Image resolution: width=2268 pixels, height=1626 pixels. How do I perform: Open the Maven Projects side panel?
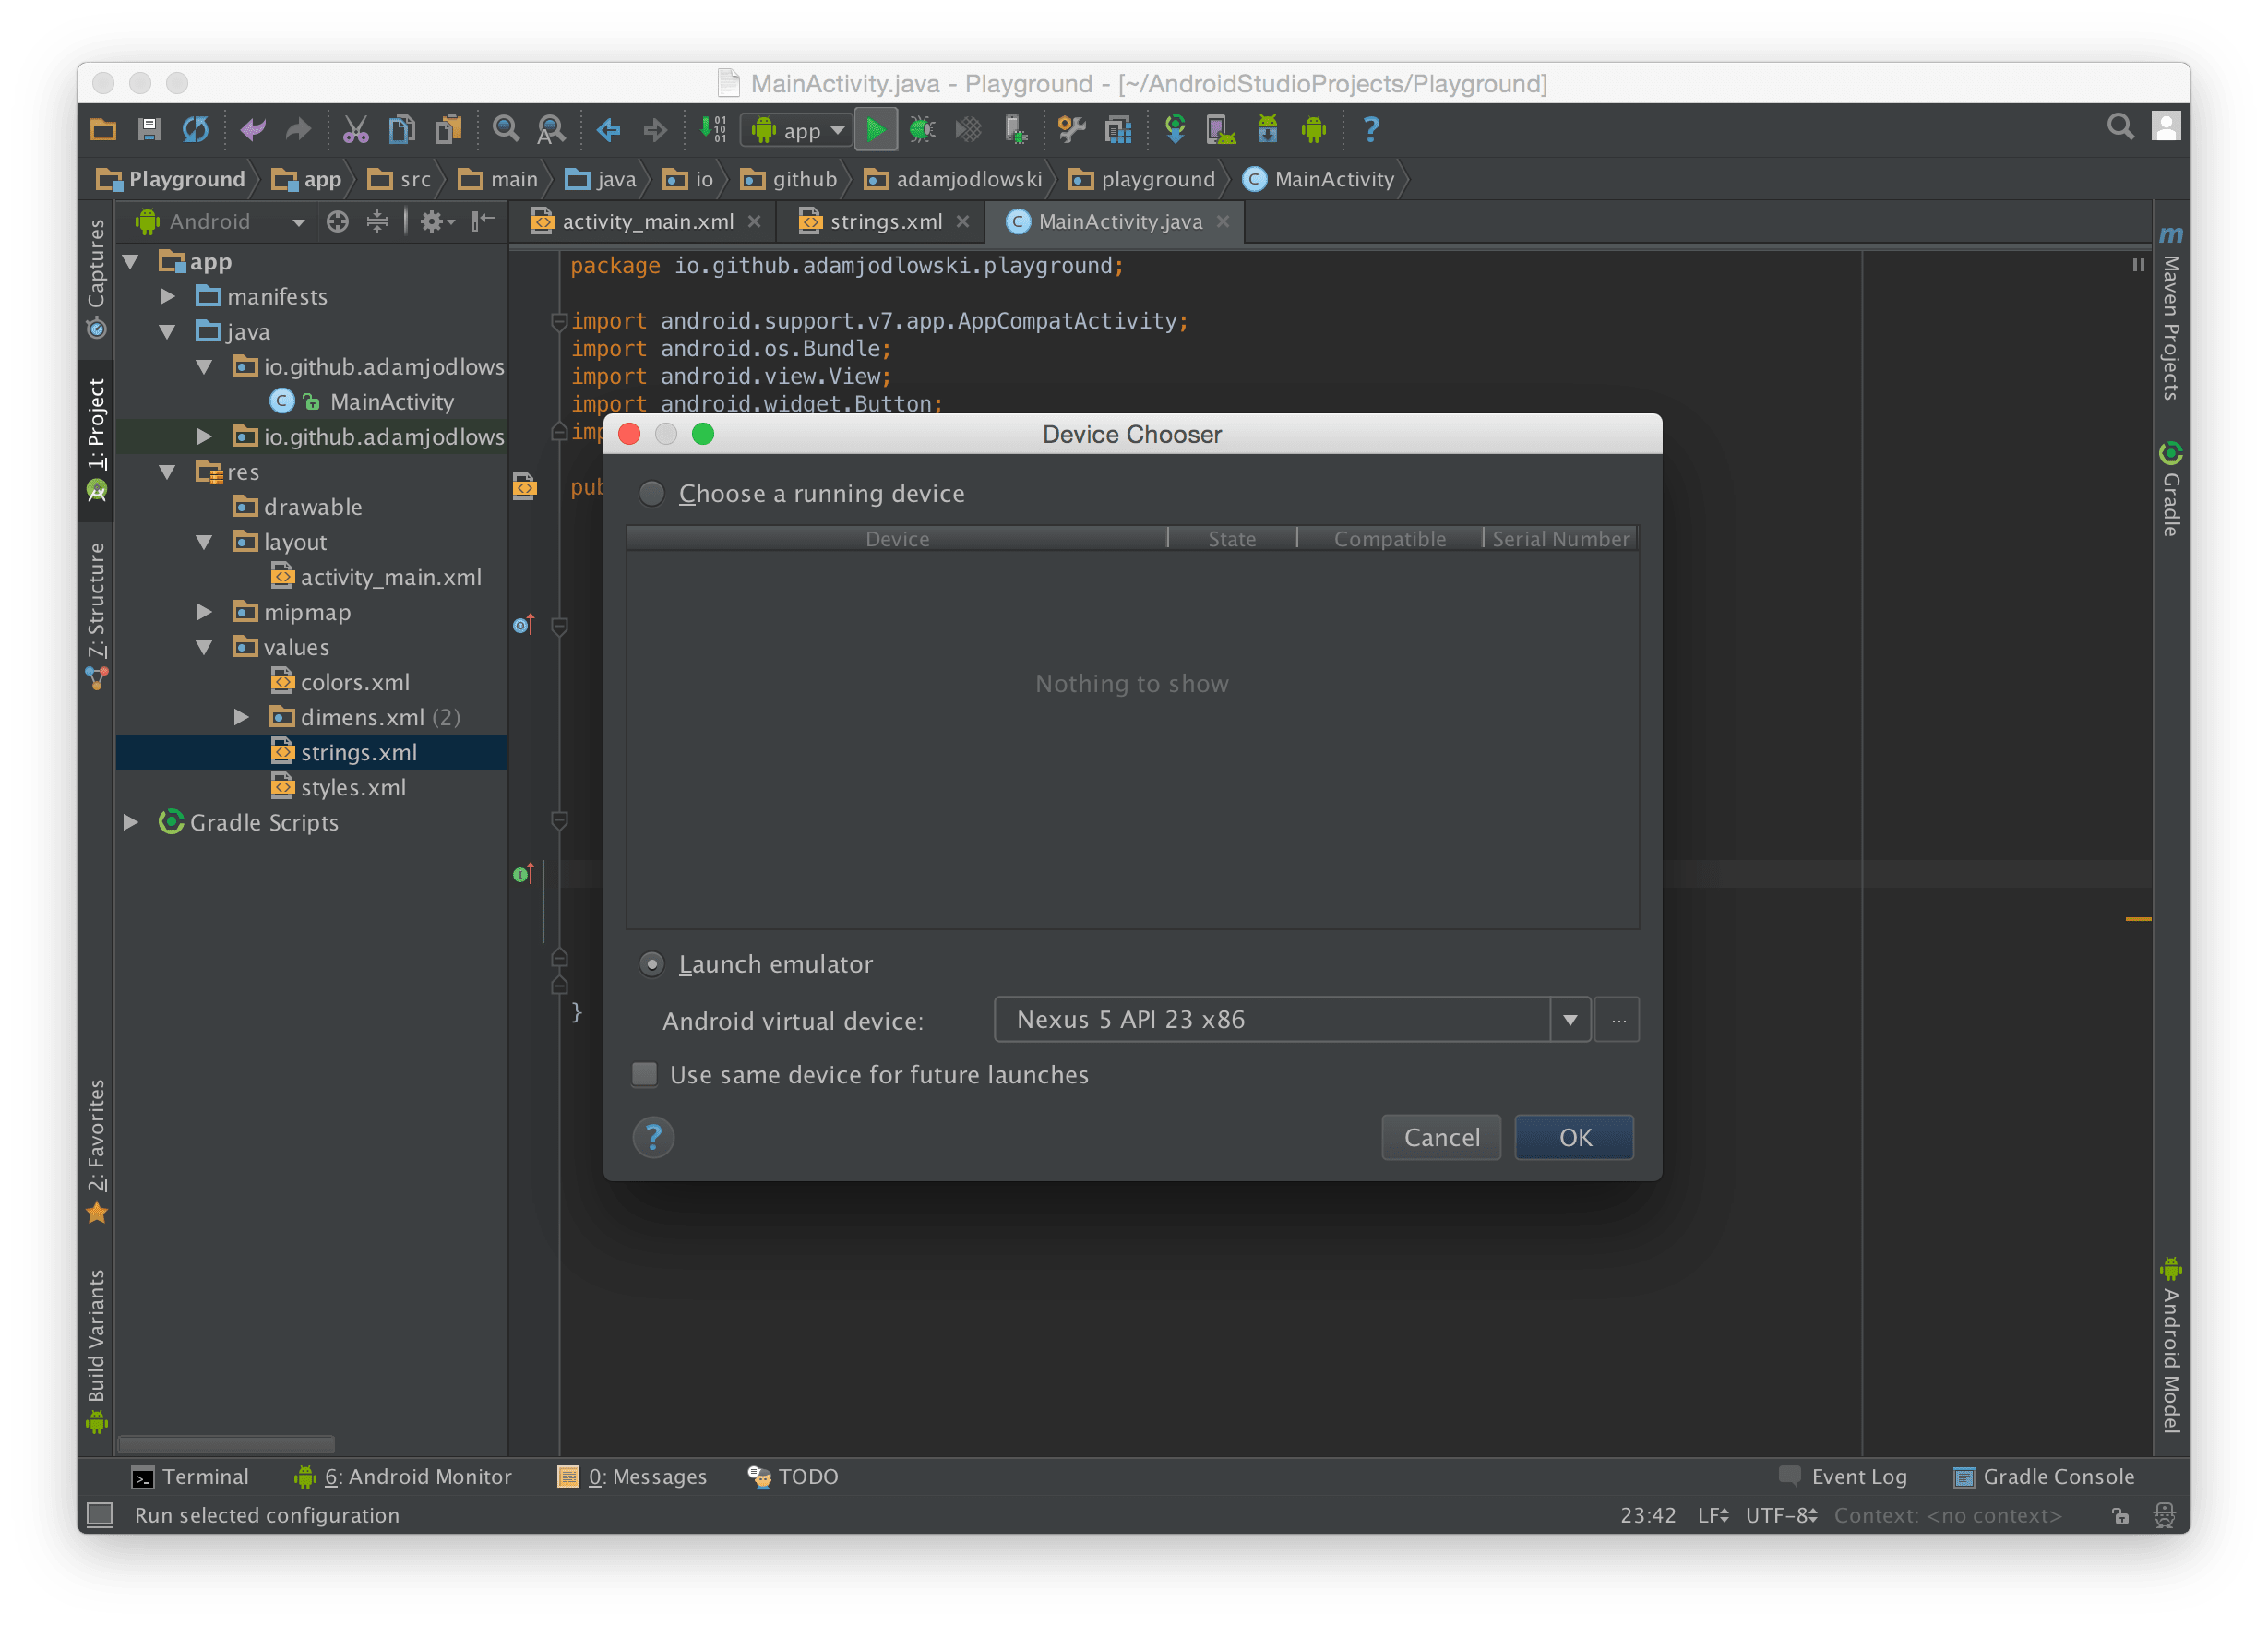2169,313
